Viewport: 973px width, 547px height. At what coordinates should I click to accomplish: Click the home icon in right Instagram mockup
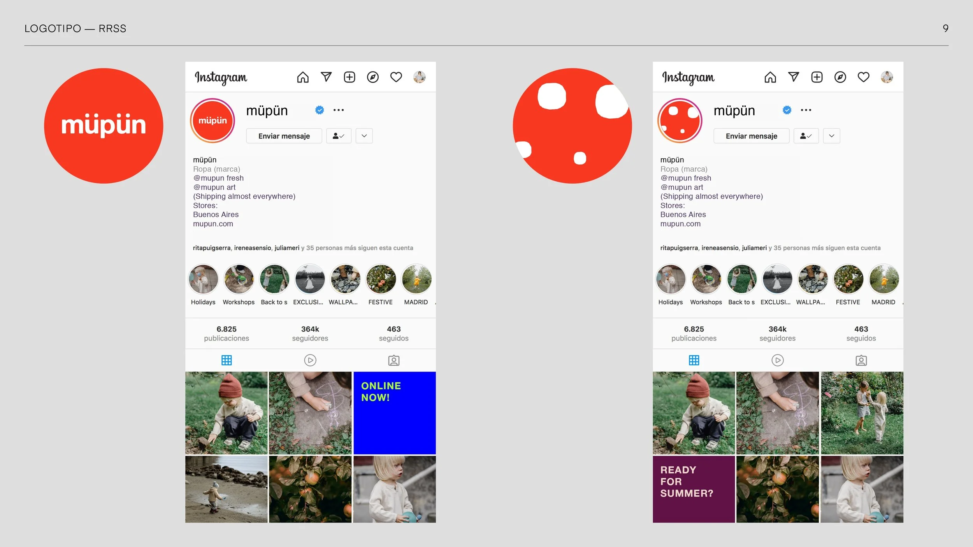click(770, 77)
